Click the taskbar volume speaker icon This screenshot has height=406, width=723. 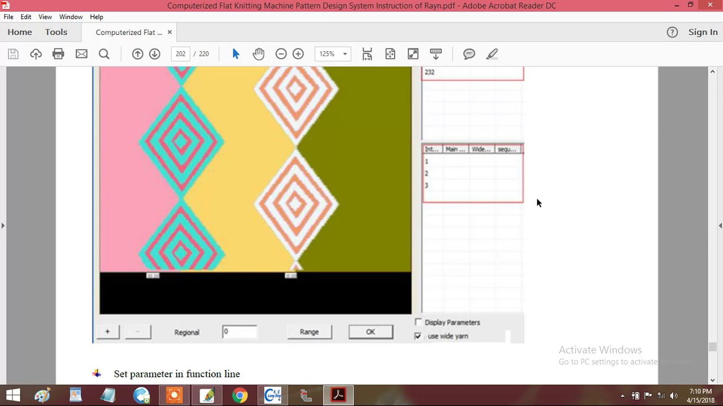pos(673,396)
